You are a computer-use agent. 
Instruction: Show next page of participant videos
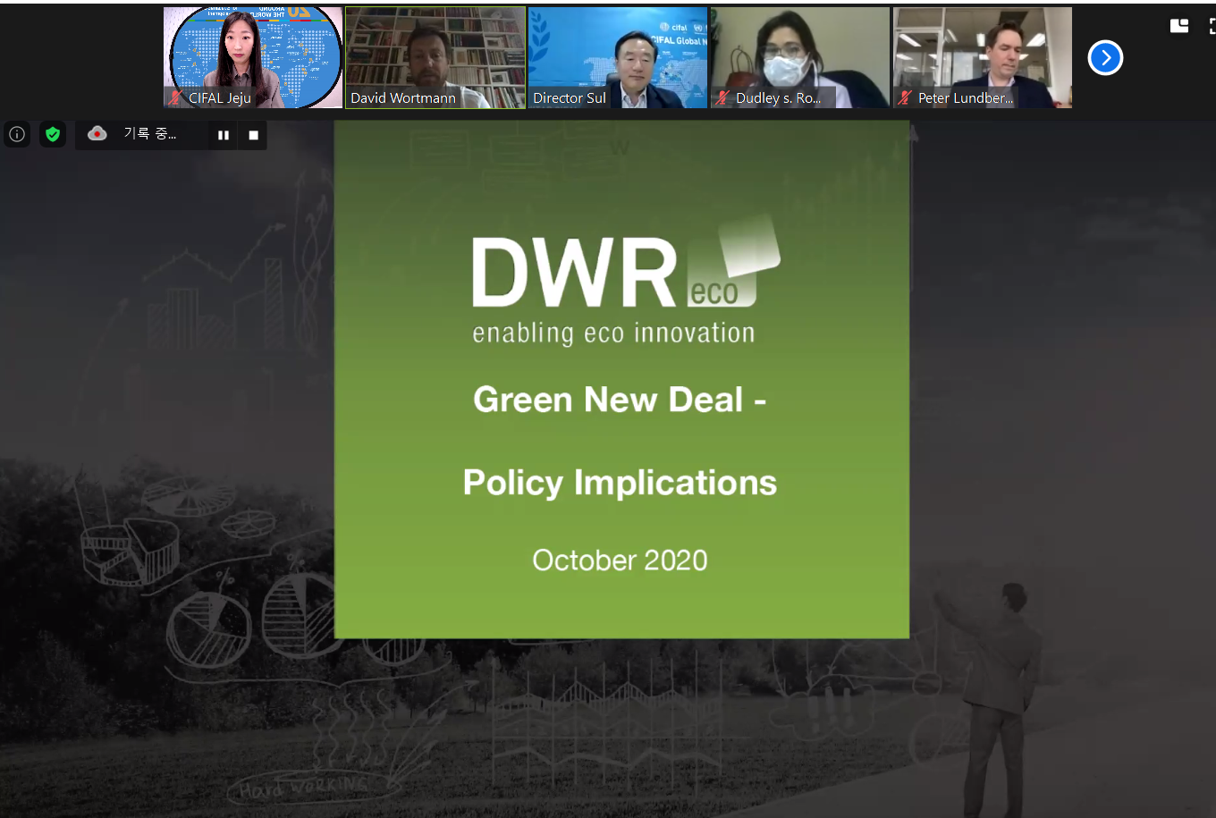tap(1105, 58)
